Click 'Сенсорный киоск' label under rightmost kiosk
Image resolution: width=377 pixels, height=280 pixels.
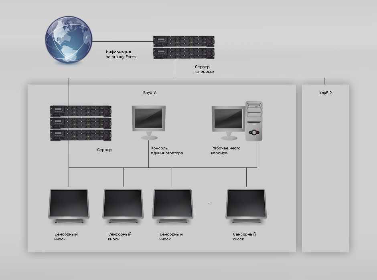point(244,236)
